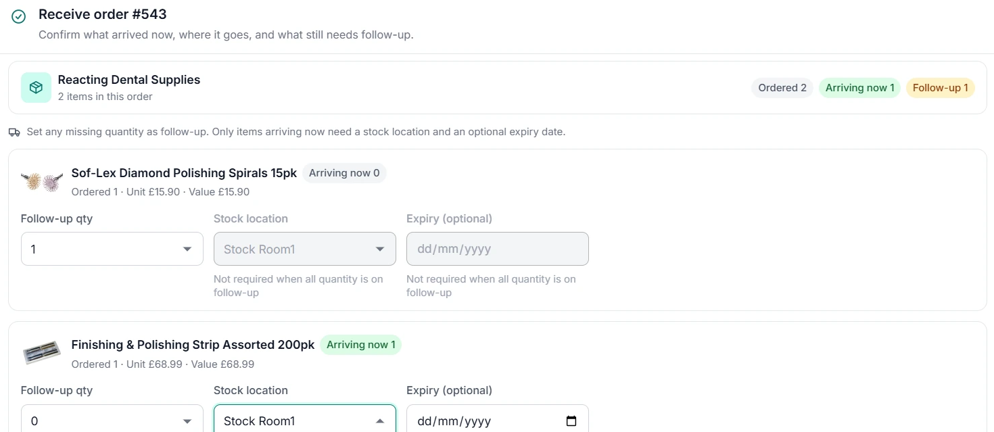Click the 'Ordered 1 · Unit £15.90 · Value £15.90' line
Image resolution: width=994 pixels, height=432 pixels.
[x=160, y=192]
